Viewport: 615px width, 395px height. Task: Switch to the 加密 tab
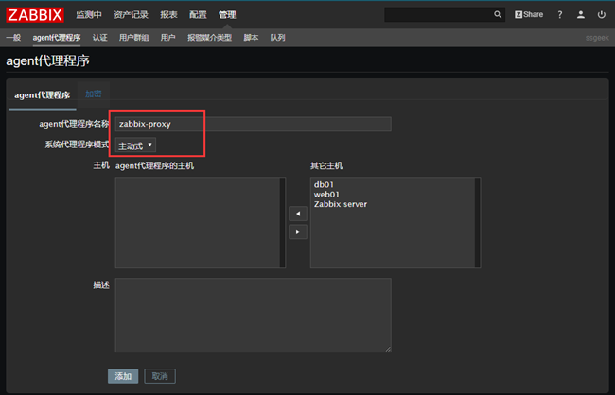pos(94,94)
